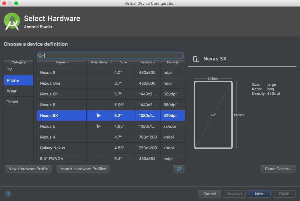Select the Galaxy Nexus device row

(x=111, y=148)
